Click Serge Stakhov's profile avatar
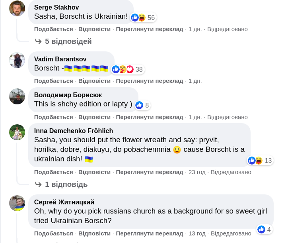The height and width of the screenshot is (243, 286). pyautogui.click(x=17, y=8)
